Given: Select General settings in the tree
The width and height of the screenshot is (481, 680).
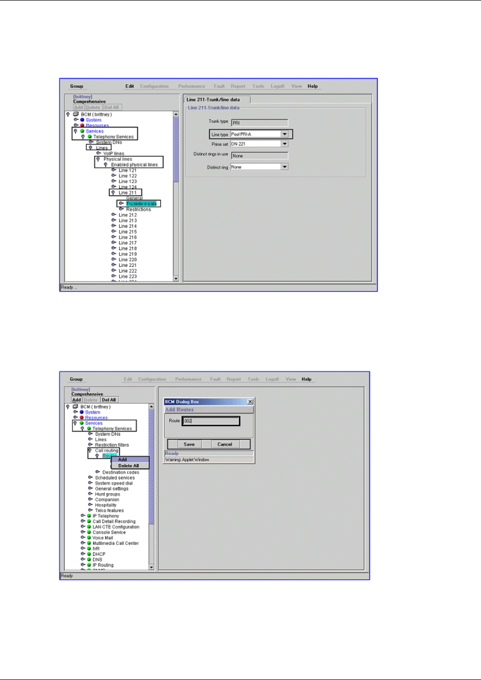Looking at the screenshot, I should pyautogui.click(x=112, y=489).
